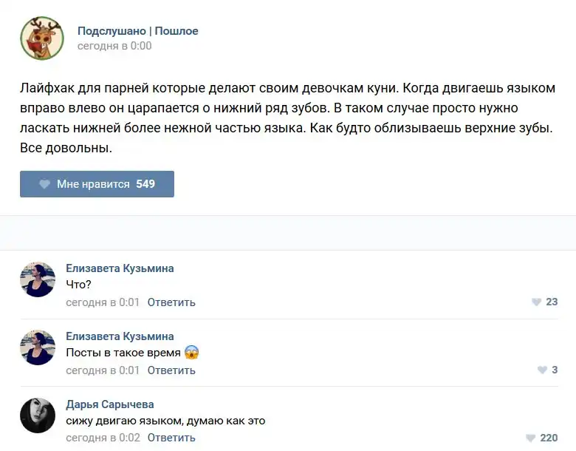Reply to the "Что?" comment via Ответить
This screenshot has height=451, width=576.
[171, 302]
